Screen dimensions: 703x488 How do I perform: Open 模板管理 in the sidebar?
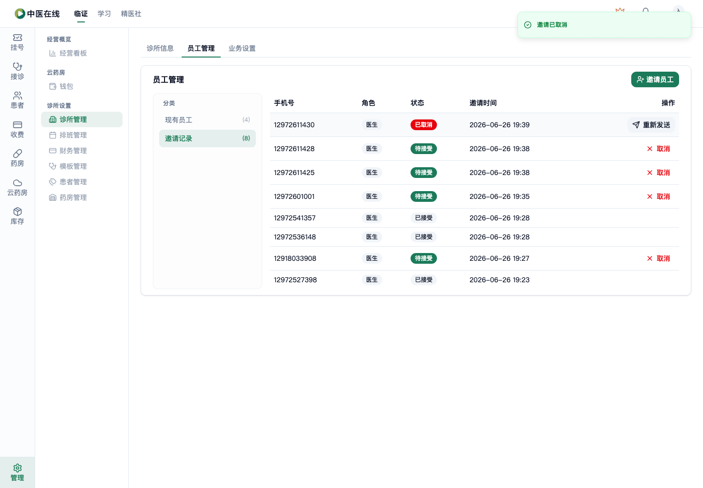coord(82,166)
